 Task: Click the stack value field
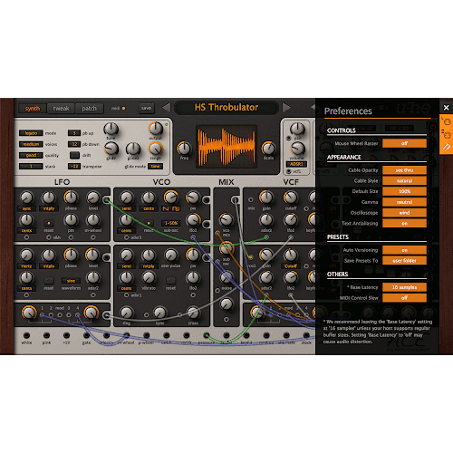(31, 167)
